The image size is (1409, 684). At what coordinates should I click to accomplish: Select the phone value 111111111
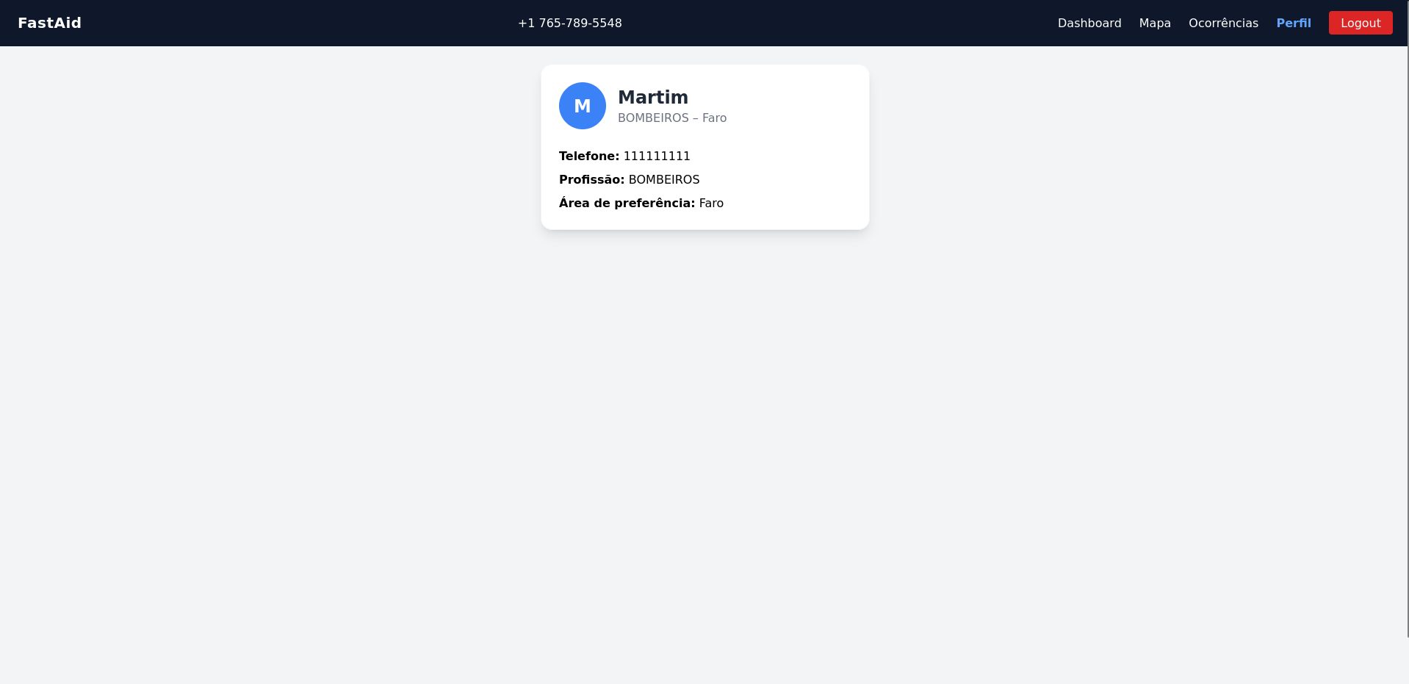click(x=657, y=156)
